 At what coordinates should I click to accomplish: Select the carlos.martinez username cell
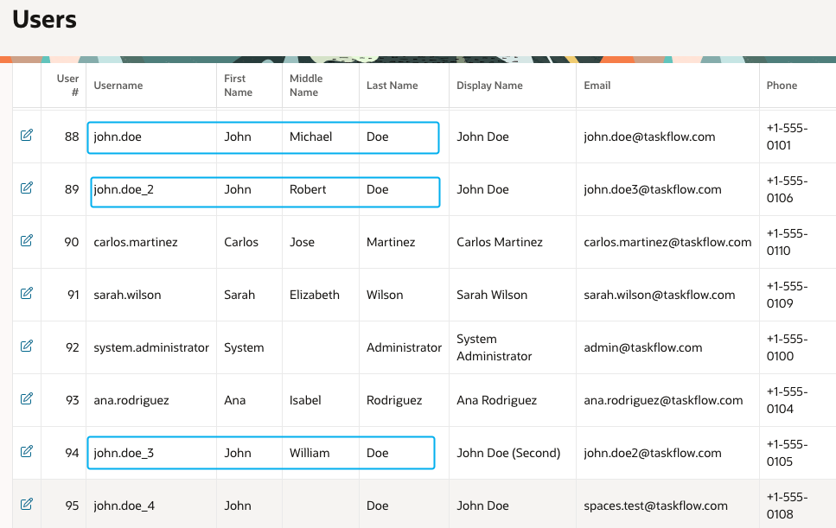click(136, 242)
